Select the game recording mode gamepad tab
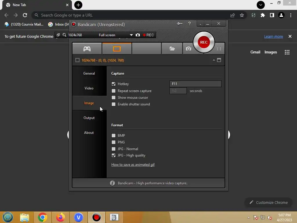Screen dimensions: 297x223 (x=87, y=49)
